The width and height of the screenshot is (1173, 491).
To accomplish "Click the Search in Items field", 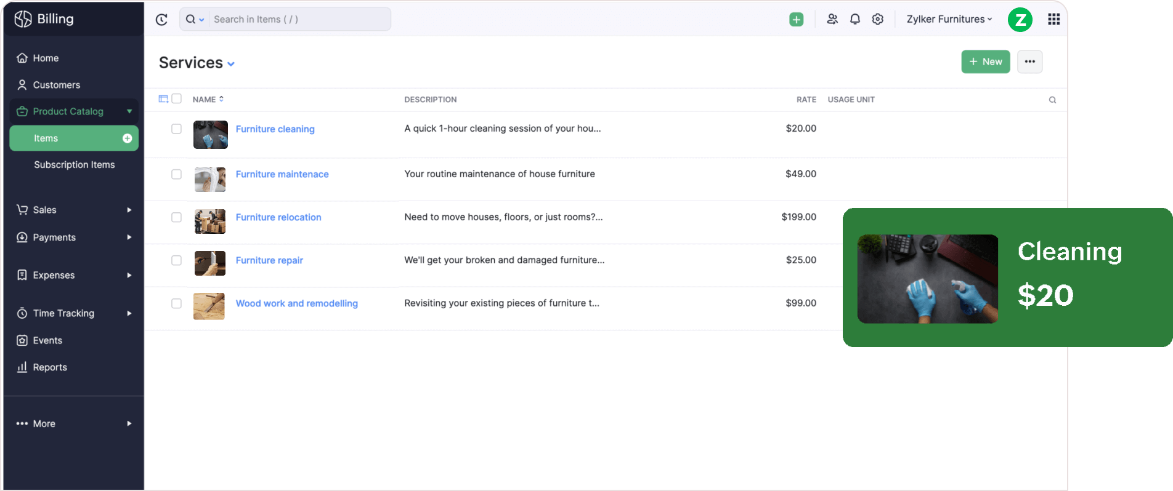I will 299,20.
